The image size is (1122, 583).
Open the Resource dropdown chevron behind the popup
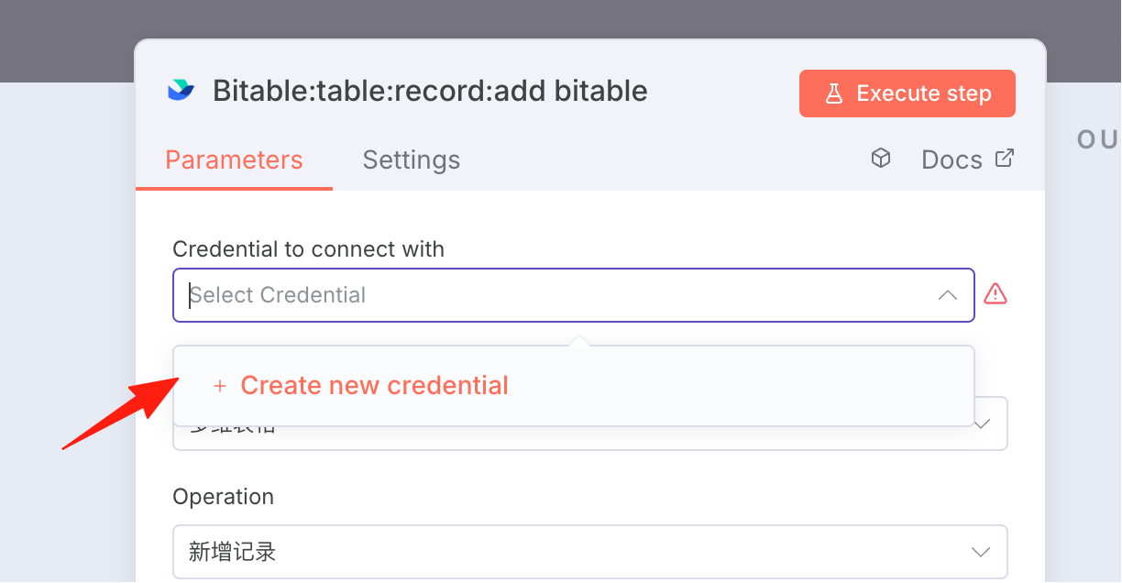pyautogui.click(x=983, y=424)
